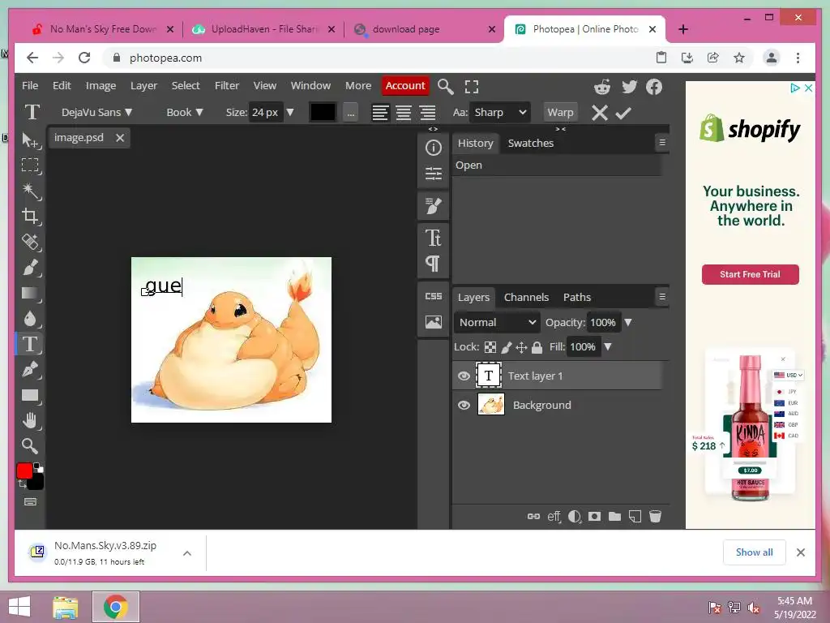The image size is (830, 623).
Task: Toggle lock transparent pixels
Action: [x=490, y=347]
